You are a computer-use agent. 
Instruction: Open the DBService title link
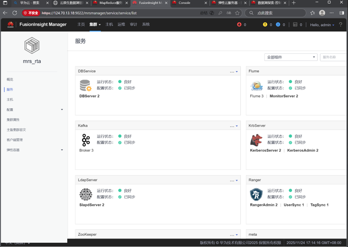(87, 71)
